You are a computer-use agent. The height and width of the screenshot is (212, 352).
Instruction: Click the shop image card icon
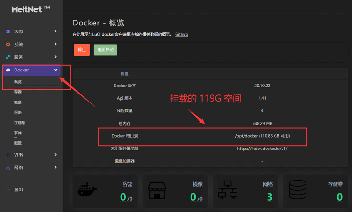pos(157,190)
